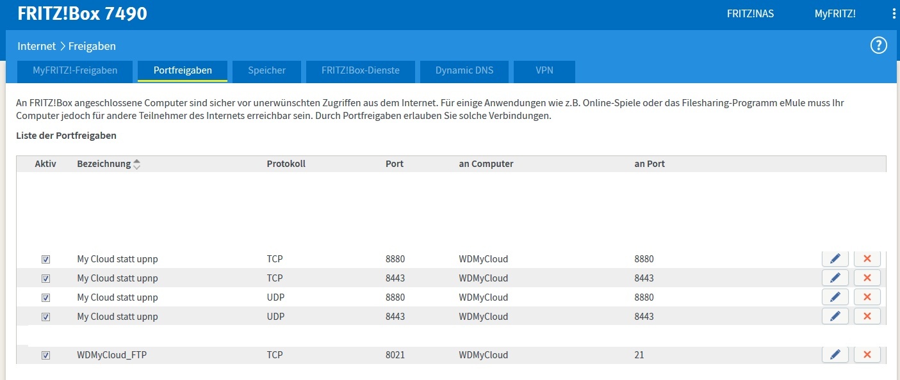Delete the TCP 8443 My Cloud rule
900x380 pixels.
tap(867, 278)
